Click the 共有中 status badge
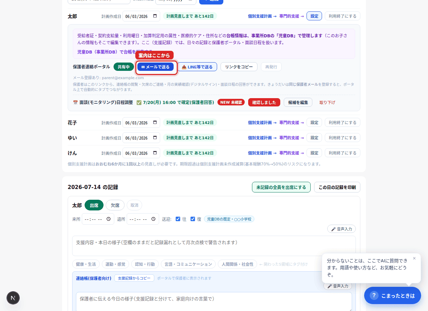This screenshot has width=428, height=311. click(124, 67)
